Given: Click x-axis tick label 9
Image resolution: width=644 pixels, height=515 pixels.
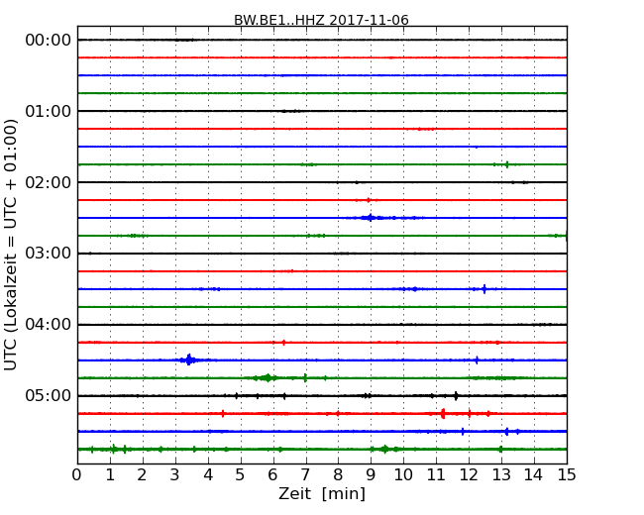Looking at the screenshot, I should (371, 475).
